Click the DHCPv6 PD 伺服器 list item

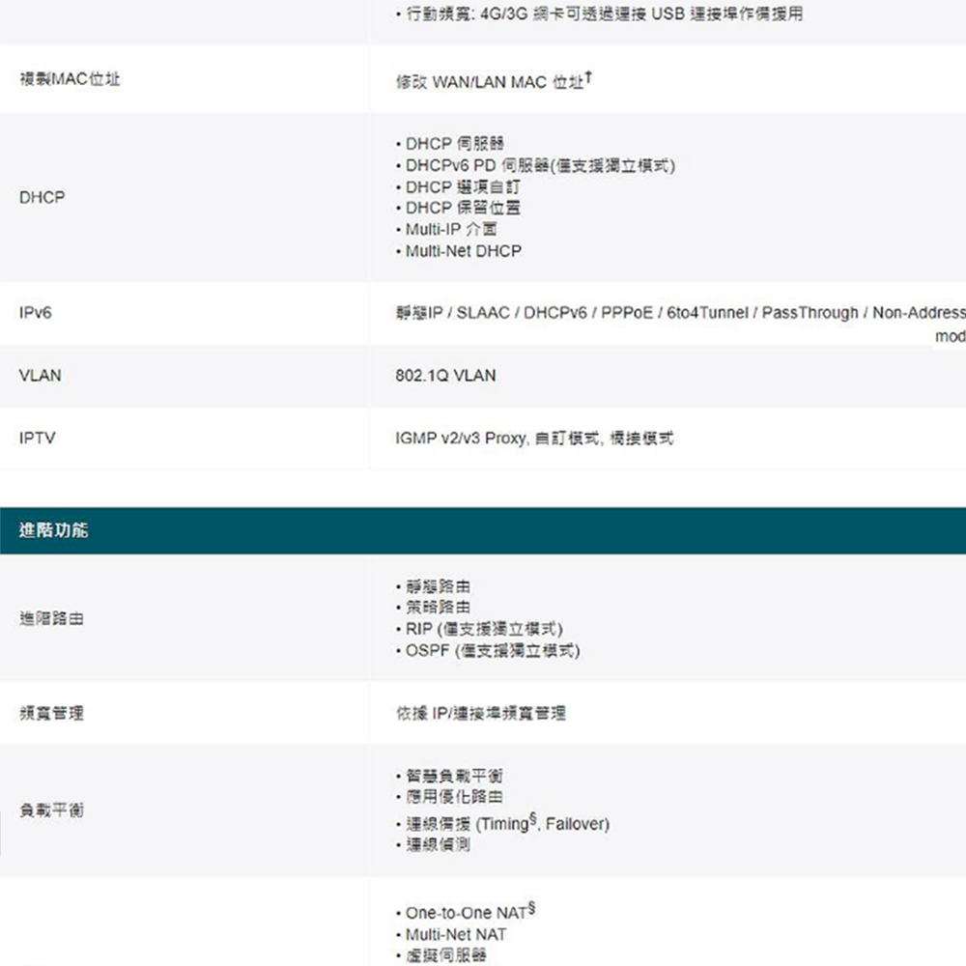point(539,165)
